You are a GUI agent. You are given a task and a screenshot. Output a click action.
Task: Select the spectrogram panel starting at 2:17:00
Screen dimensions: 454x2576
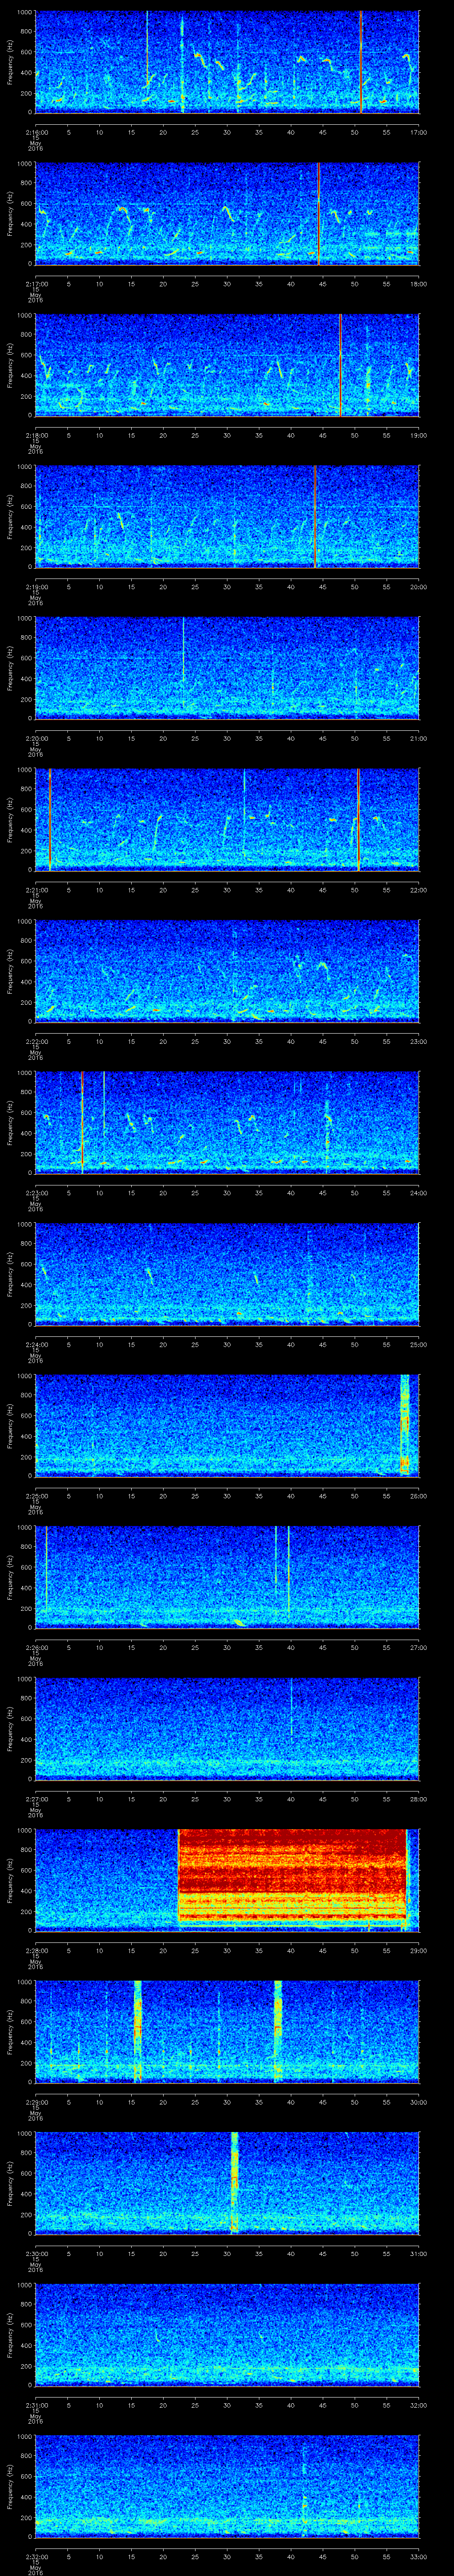coord(227,213)
